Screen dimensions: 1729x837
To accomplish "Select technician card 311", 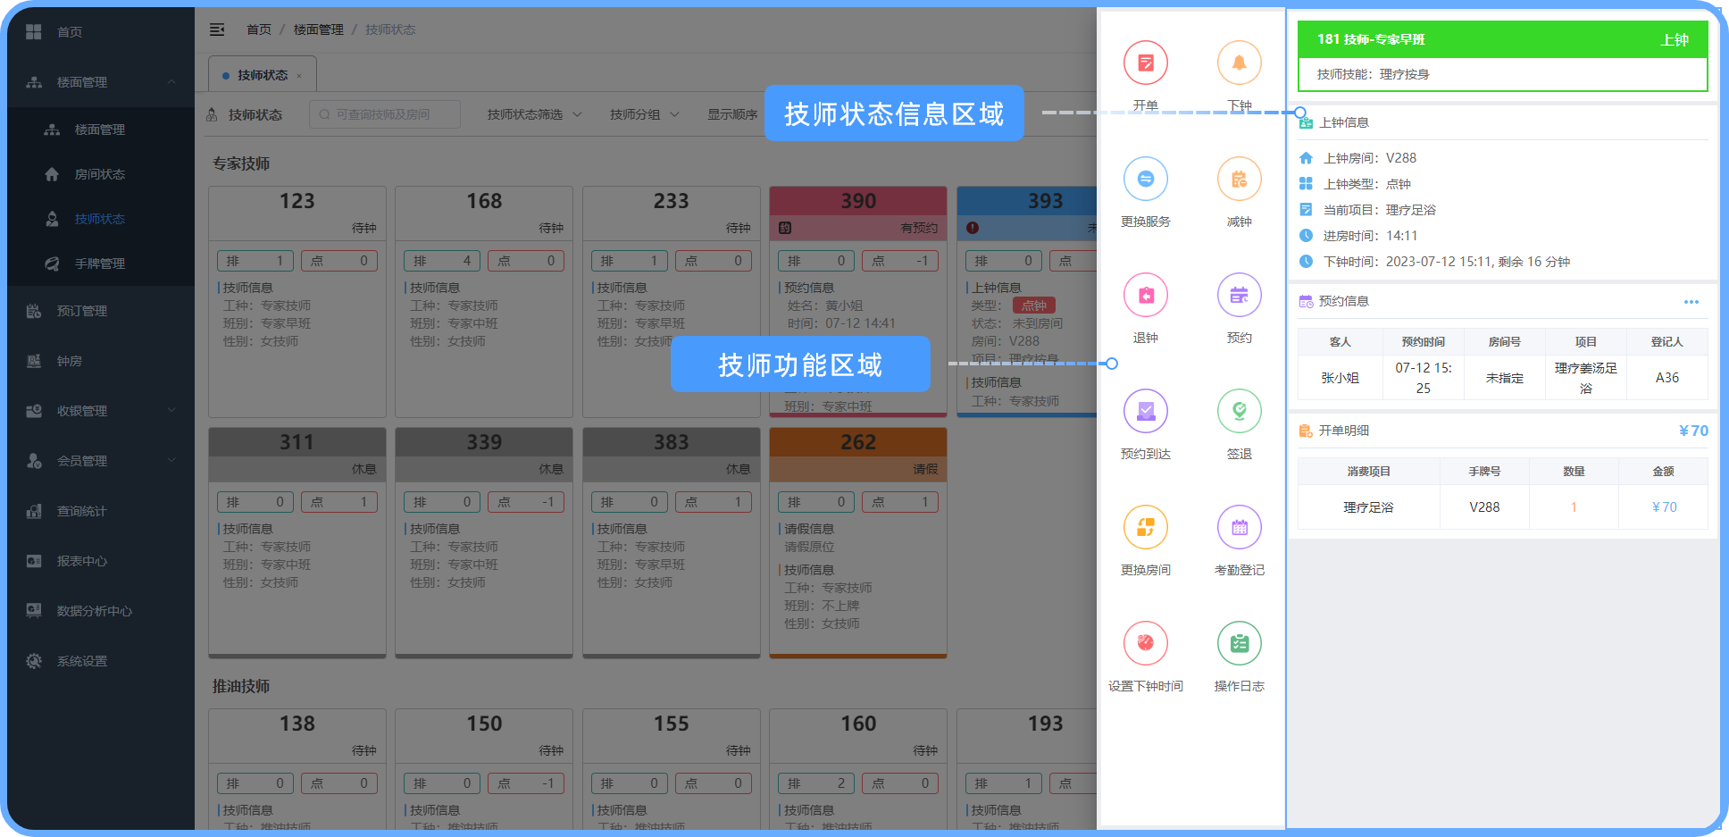I will [x=297, y=542].
